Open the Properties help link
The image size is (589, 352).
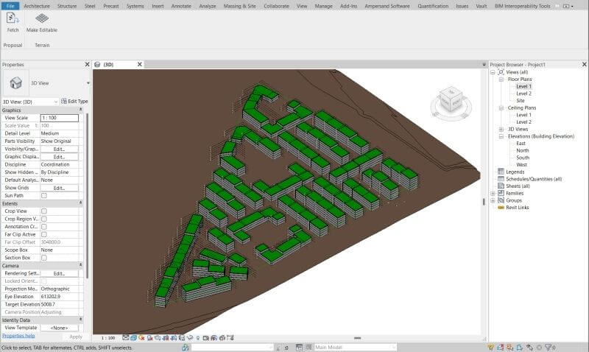pyautogui.click(x=18, y=336)
